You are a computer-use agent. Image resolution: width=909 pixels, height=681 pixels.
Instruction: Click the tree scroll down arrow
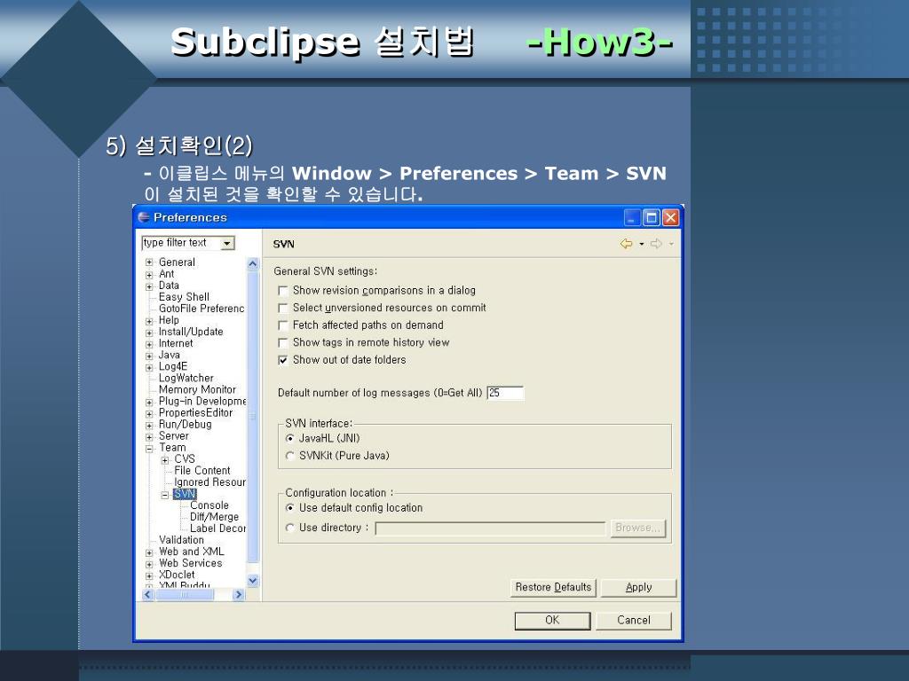pyautogui.click(x=253, y=580)
